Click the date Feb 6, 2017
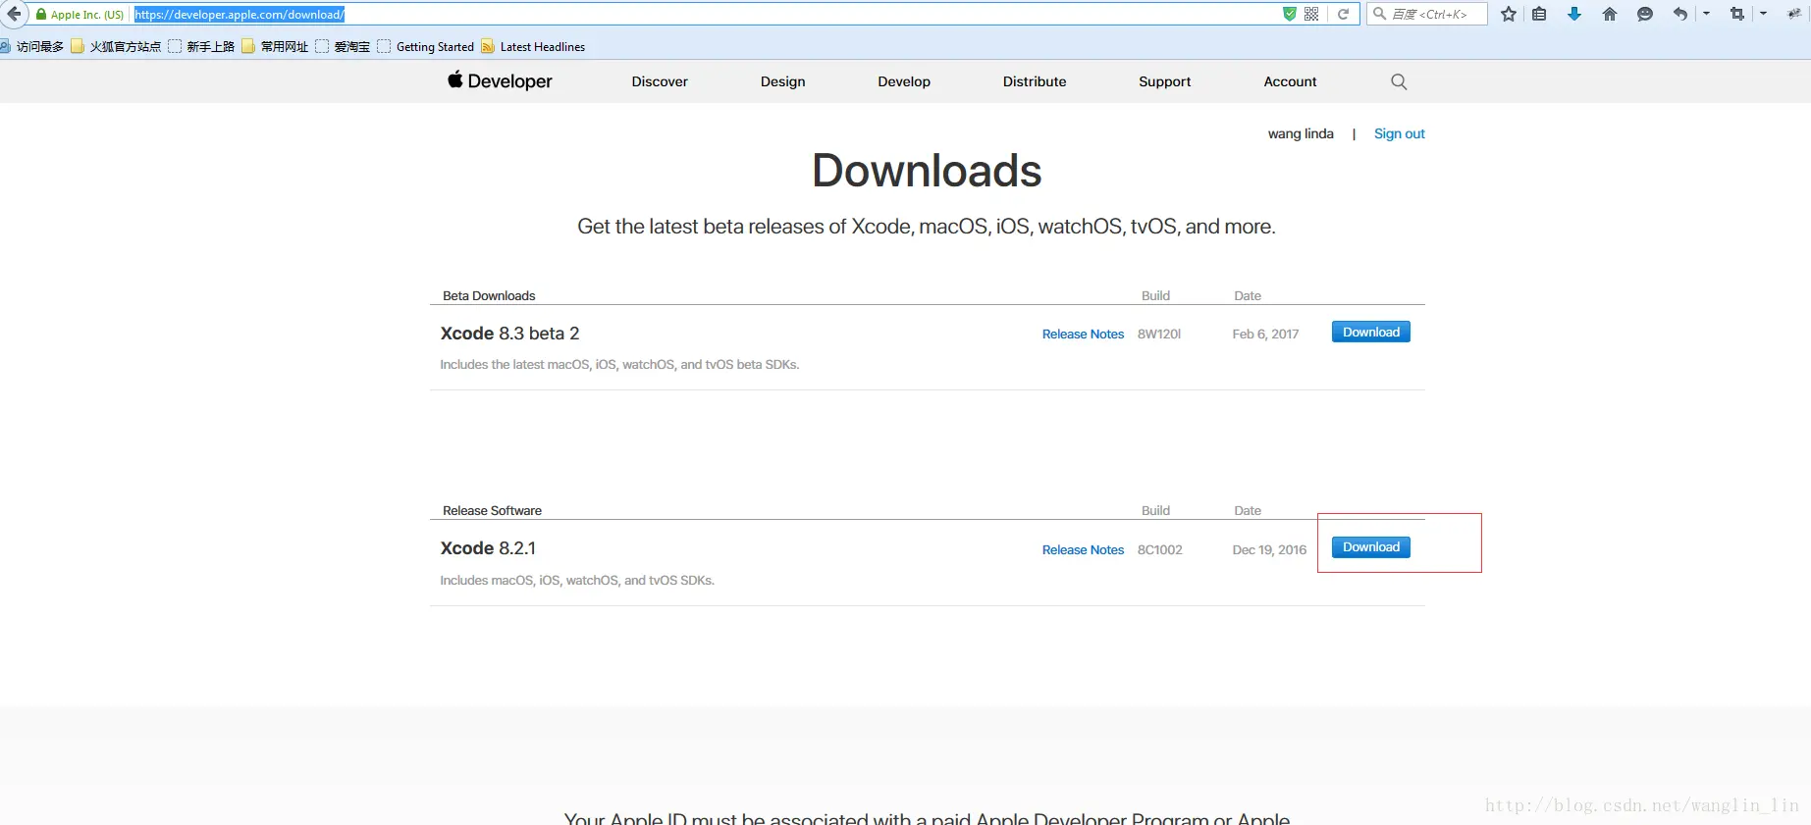1811x825 pixels. point(1265,334)
